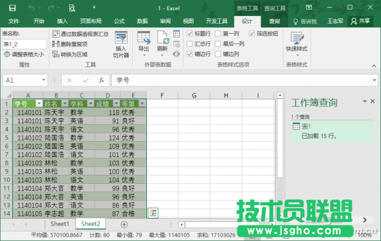Enable the 汇总行 total row checkbox
The height and width of the screenshot is (241, 381).
point(190,44)
